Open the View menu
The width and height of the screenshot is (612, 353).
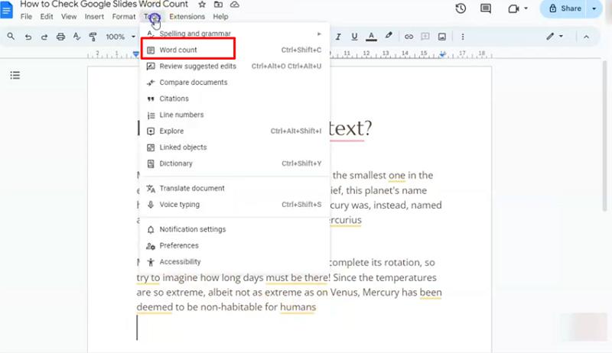69,17
